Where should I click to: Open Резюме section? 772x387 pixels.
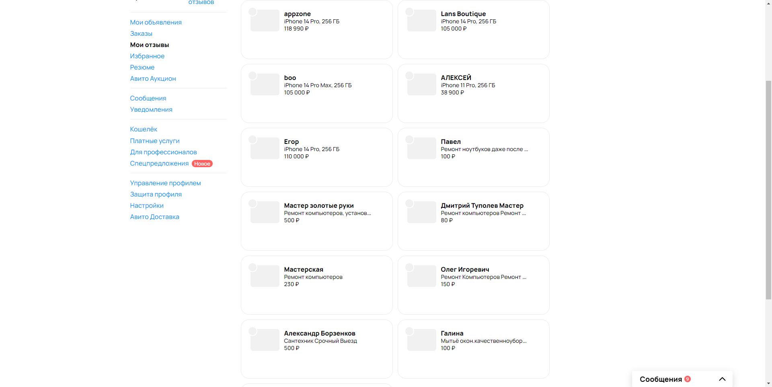tap(142, 67)
